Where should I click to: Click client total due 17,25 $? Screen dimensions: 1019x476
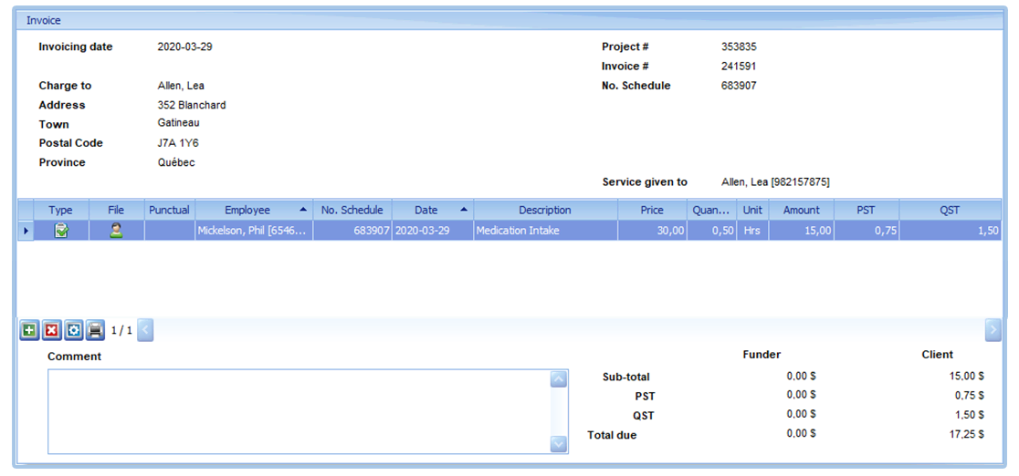pos(966,433)
